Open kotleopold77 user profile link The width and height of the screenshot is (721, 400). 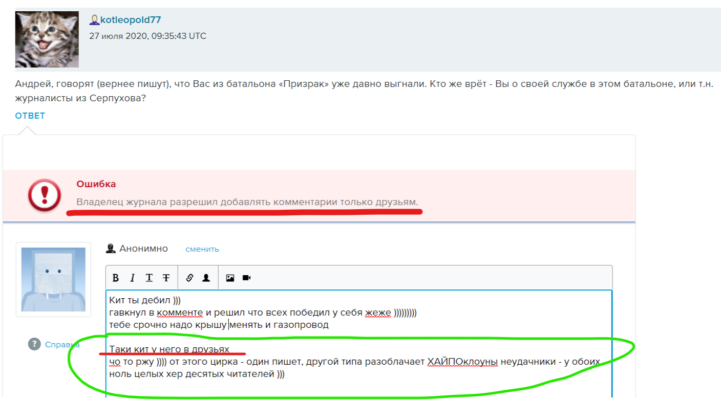point(130,20)
